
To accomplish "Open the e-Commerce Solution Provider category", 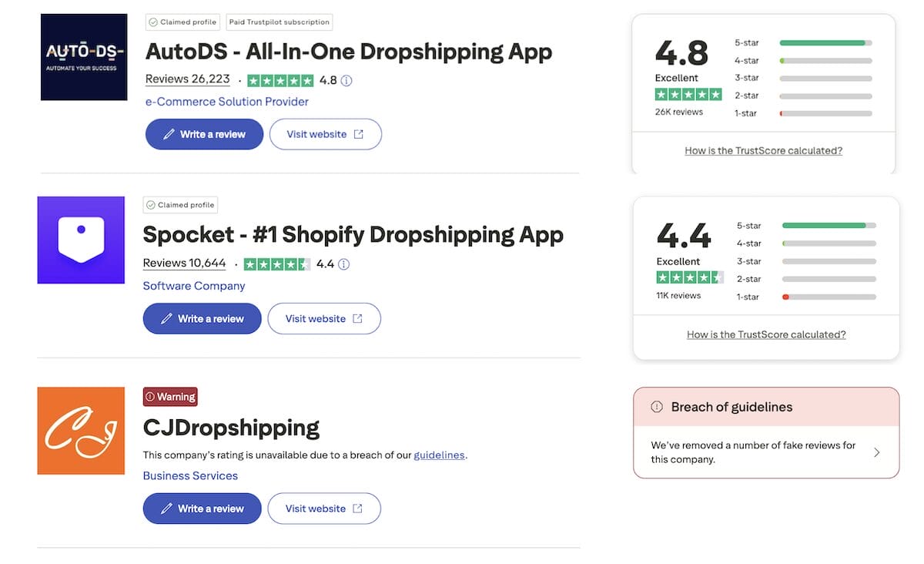I will point(226,101).
